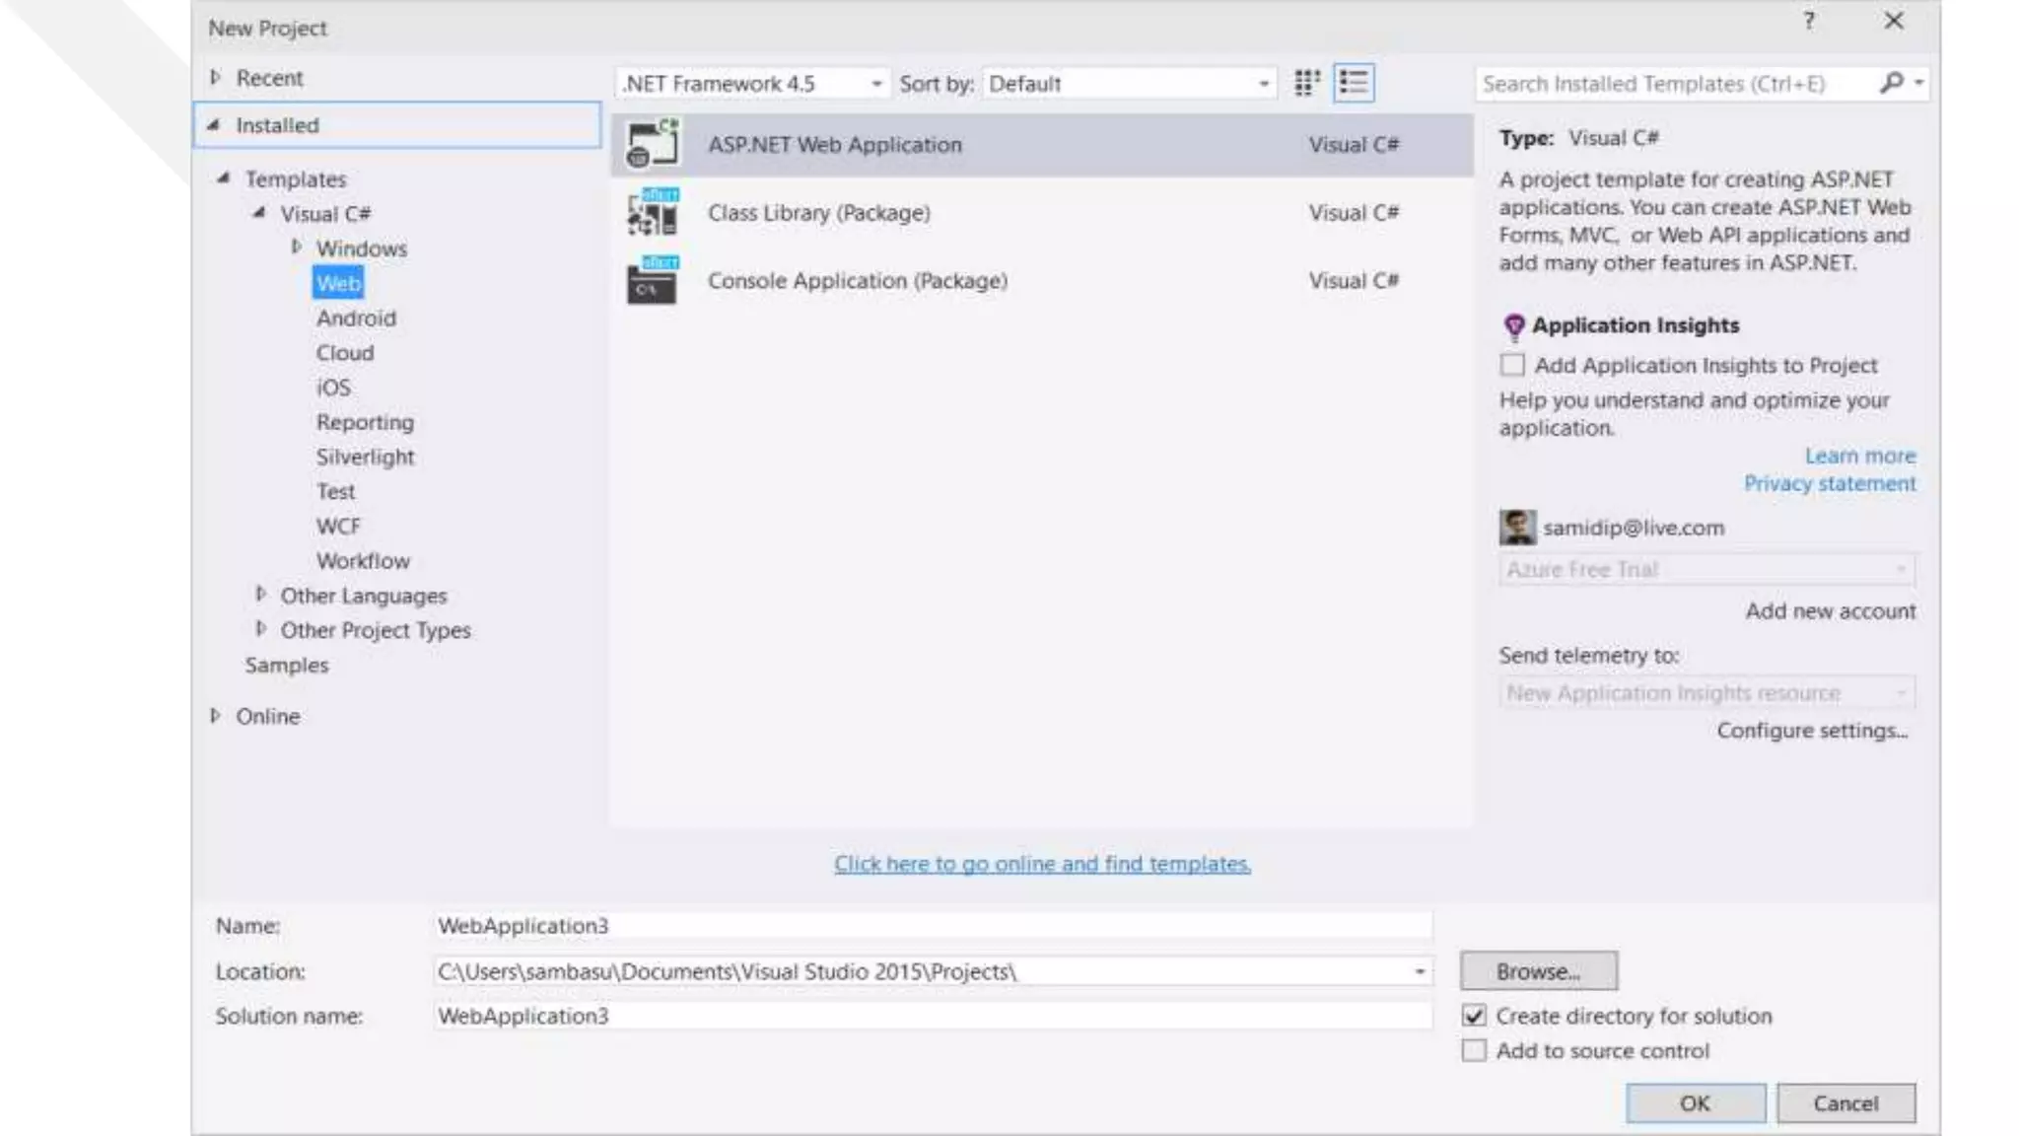
Task: Enable Add Application Insights to Project
Action: [x=1512, y=365]
